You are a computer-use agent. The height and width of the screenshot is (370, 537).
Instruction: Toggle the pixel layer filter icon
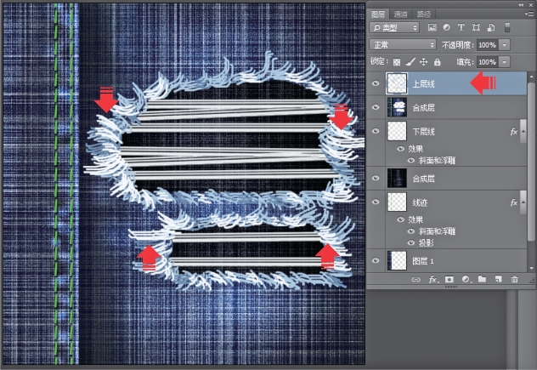tap(432, 27)
